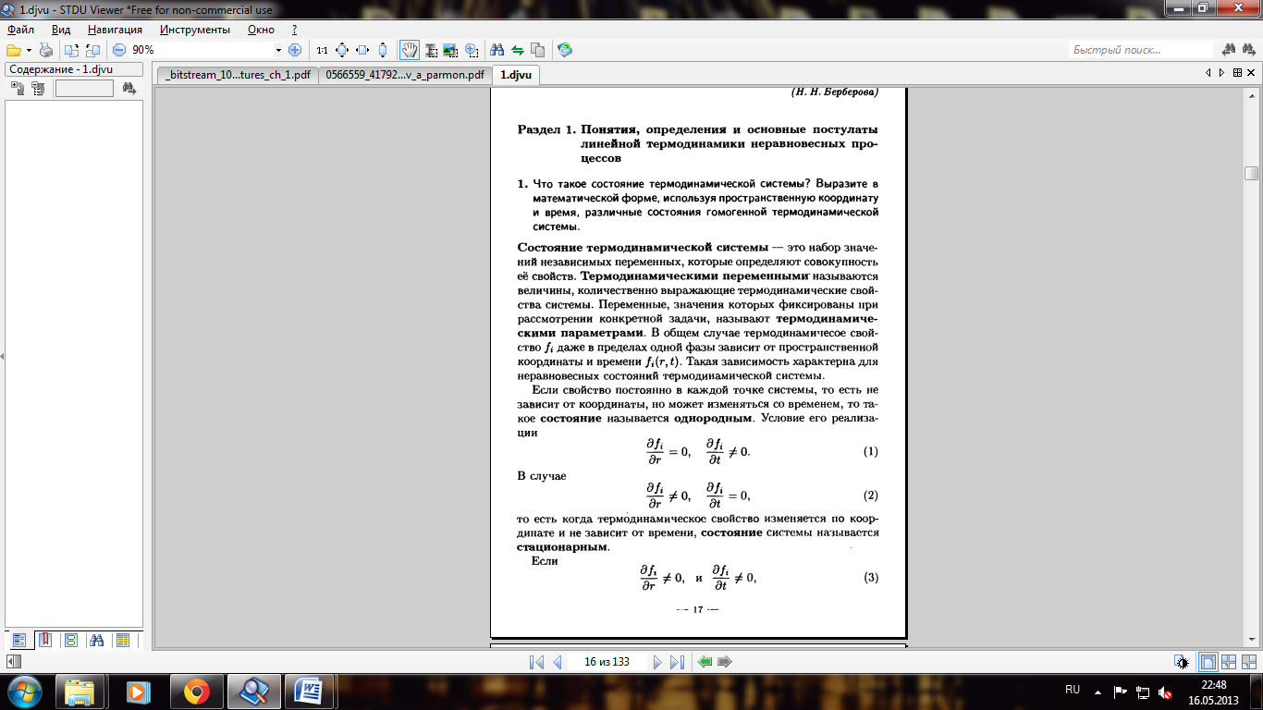Show the Highlights sidebar panel tab
1263x710 pixels.
123,640
